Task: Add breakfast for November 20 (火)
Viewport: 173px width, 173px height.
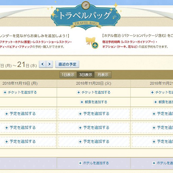Action: [x=94, y=102]
